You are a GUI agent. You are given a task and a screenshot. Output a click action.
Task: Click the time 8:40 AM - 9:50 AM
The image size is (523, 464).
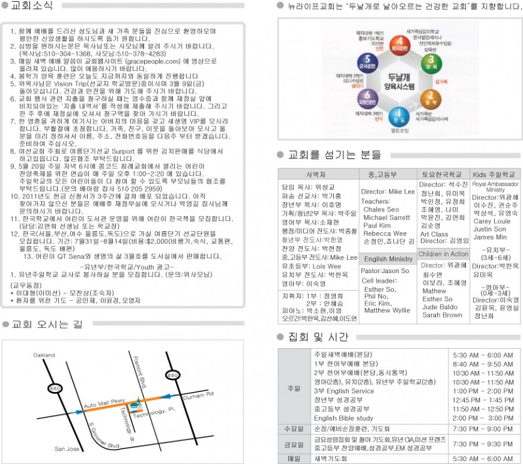[483, 364]
